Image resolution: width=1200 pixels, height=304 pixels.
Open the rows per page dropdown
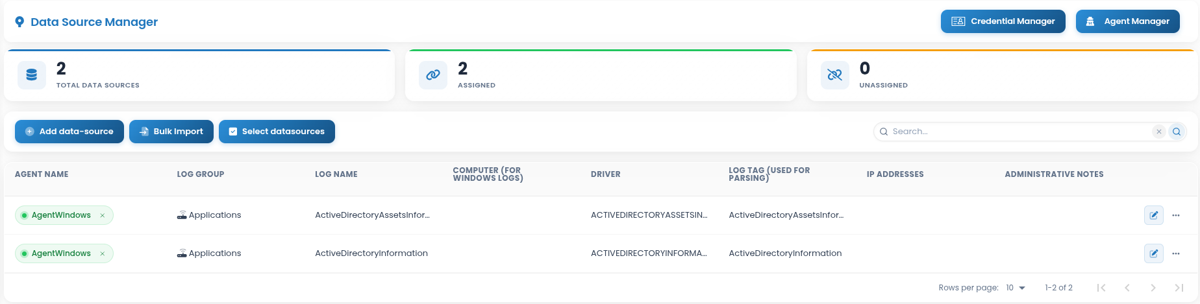pyautogui.click(x=1016, y=288)
